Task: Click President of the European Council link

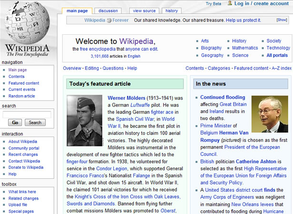Action: (x=240, y=151)
